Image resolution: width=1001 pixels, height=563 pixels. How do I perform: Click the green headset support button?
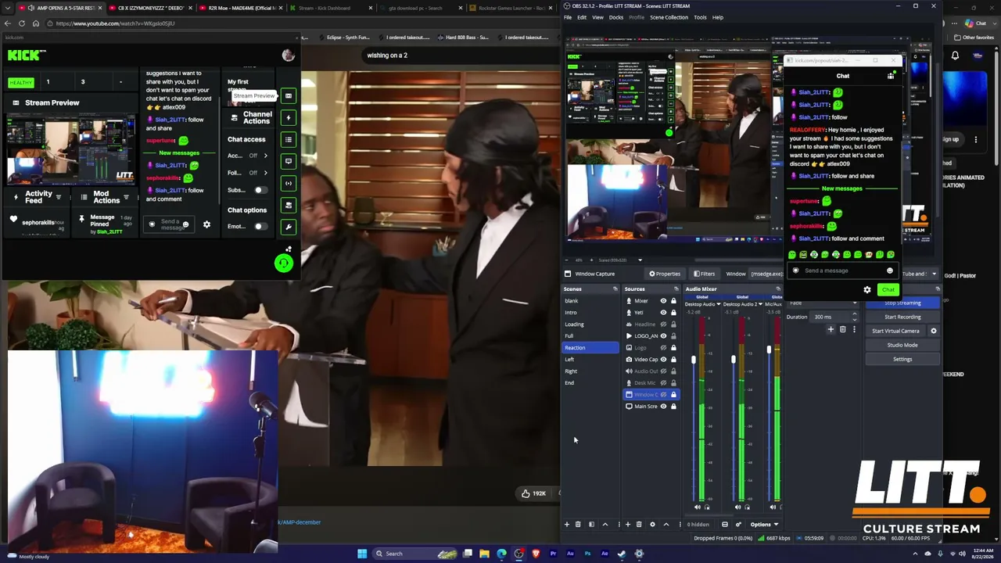pyautogui.click(x=284, y=263)
